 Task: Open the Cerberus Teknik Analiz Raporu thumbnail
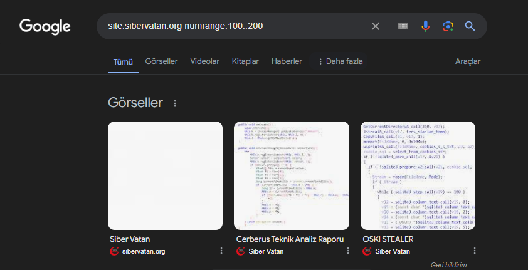(291, 175)
